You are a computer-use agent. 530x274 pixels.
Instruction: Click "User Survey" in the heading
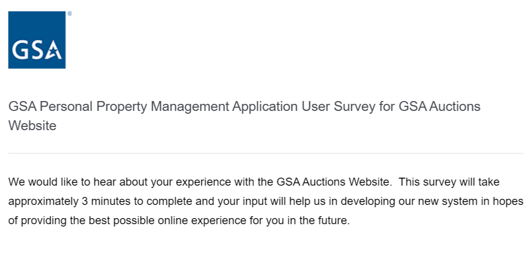[x=337, y=107]
